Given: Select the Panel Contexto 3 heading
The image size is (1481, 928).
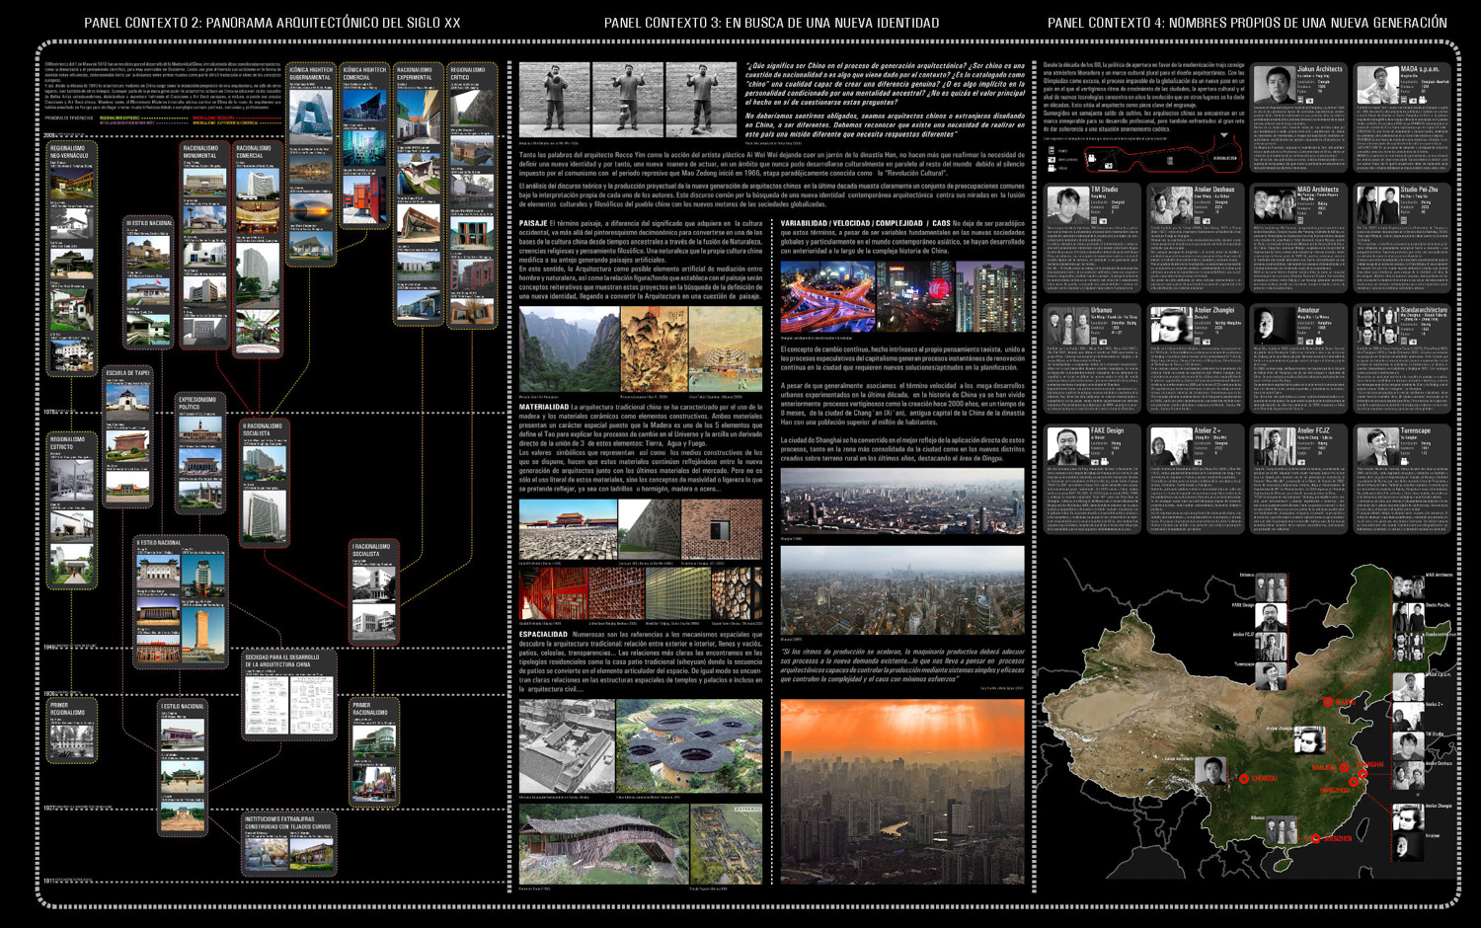Looking at the screenshot, I should point(771,23).
